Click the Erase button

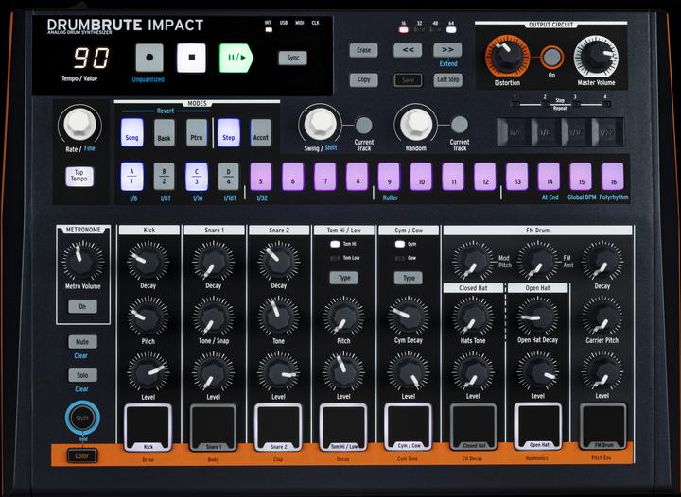tap(363, 50)
